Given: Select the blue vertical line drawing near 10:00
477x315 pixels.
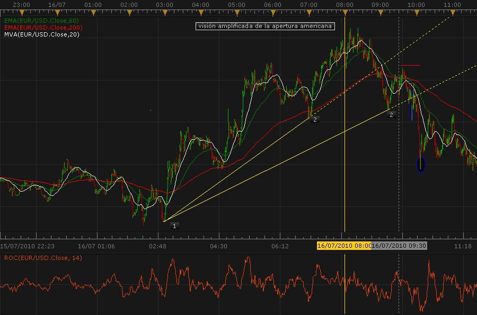Looking at the screenshot, I should point(411,105).
